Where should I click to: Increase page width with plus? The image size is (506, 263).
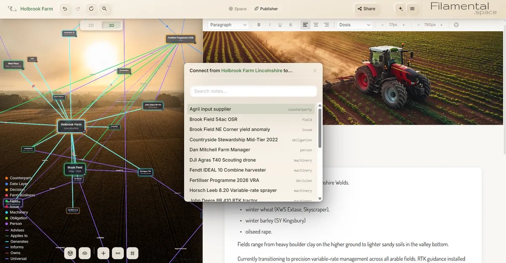[441, 25]
